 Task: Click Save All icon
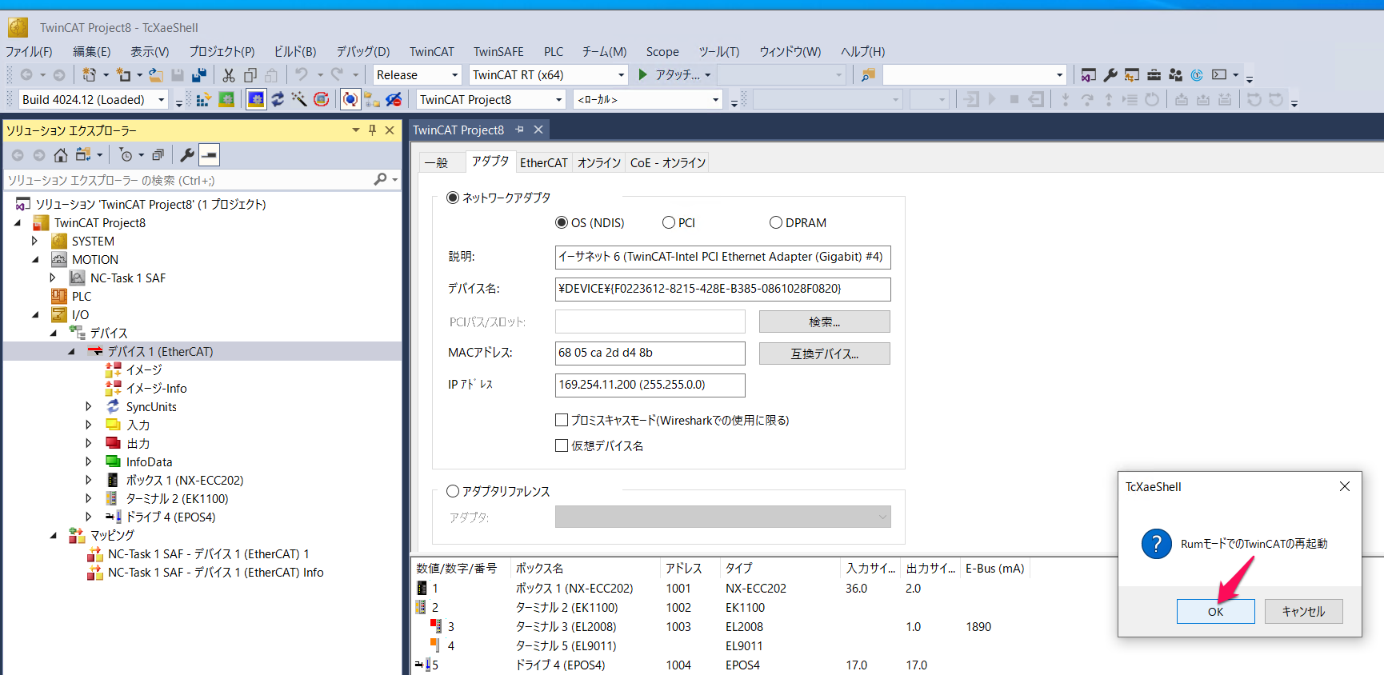coord(199,75)
